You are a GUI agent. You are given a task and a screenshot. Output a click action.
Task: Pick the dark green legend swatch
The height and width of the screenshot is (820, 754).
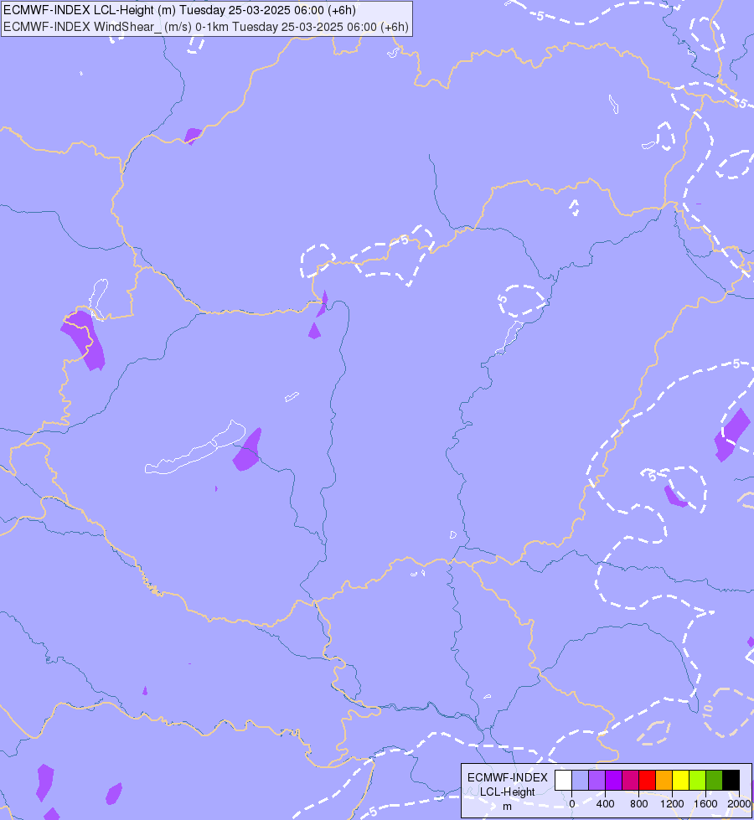pyautogui.click(x=715, y=780)
